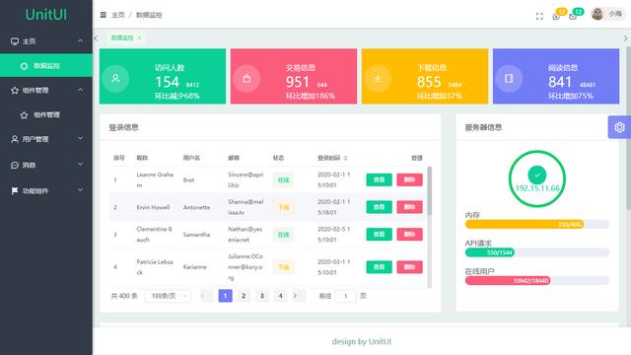631x355 pixels.
Task: Open the floating settings gear button
Action: (619, 127)
